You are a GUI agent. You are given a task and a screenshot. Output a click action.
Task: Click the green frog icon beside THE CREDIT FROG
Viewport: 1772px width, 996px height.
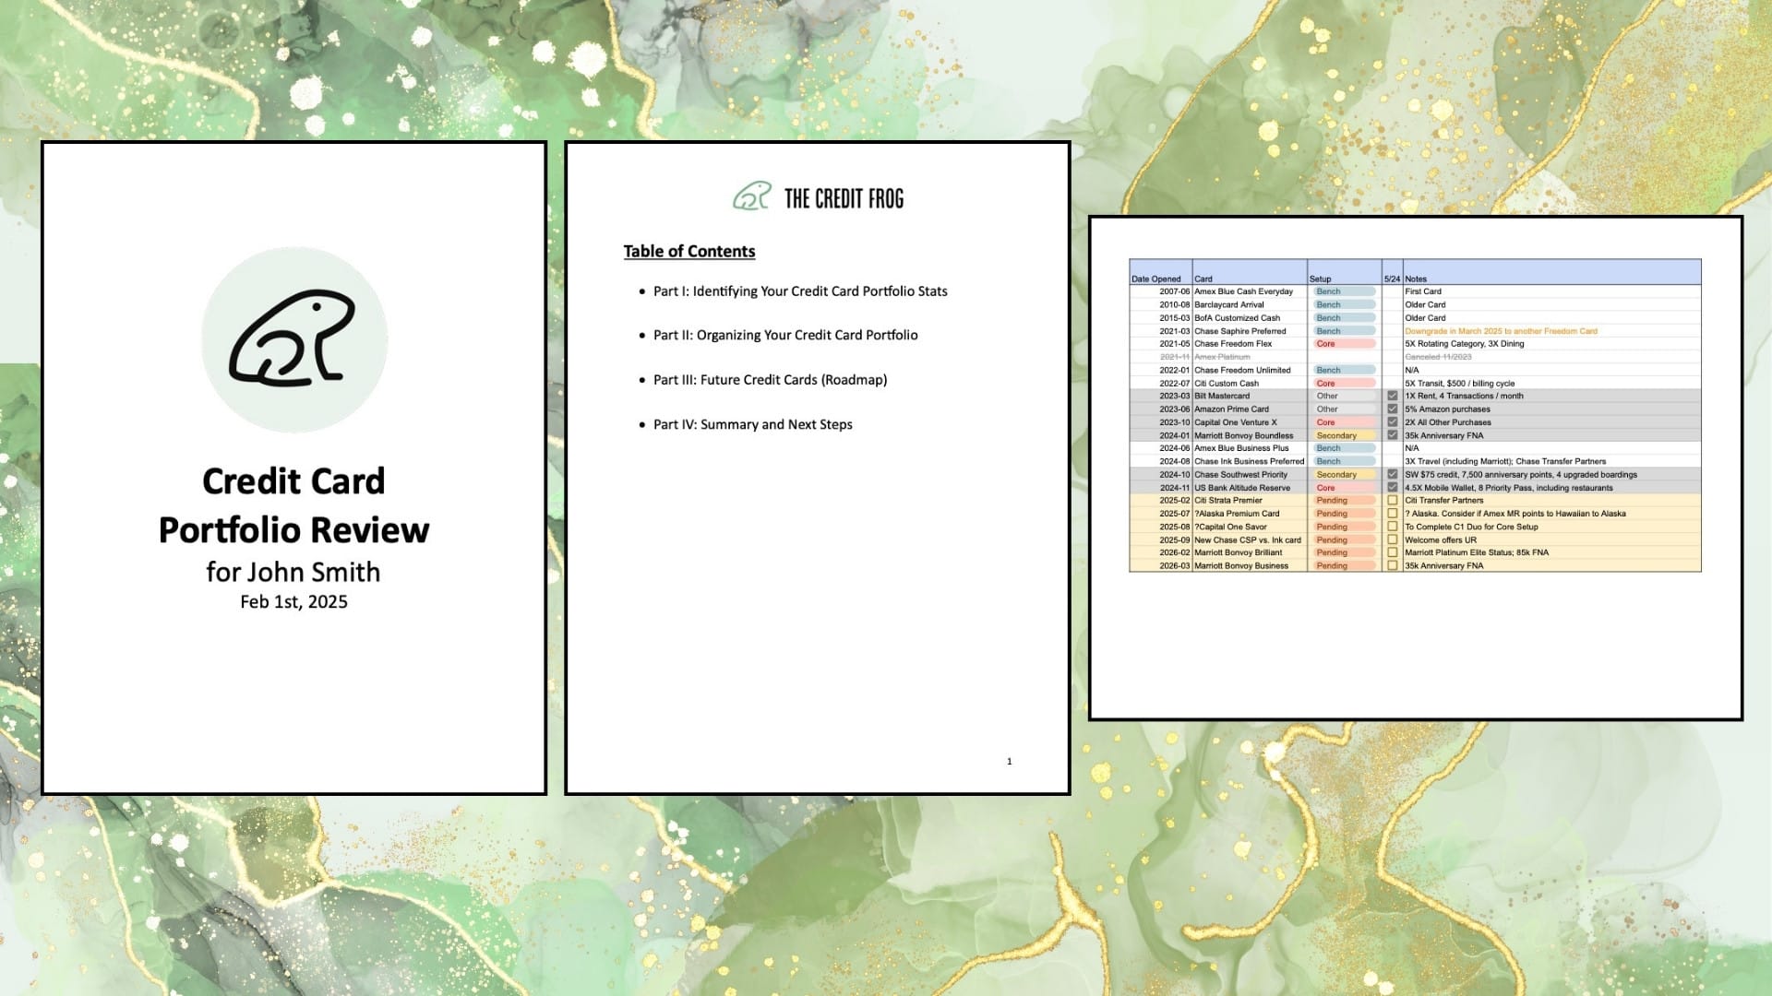[x=751, y=196]
